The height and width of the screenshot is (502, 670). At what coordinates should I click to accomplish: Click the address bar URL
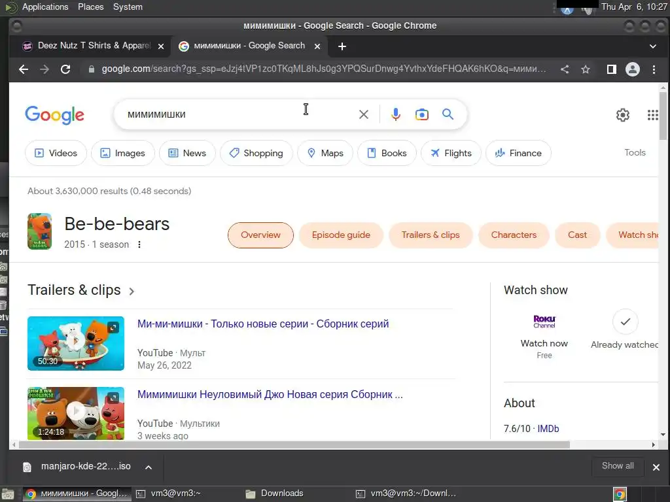click(x=323, y=69)
